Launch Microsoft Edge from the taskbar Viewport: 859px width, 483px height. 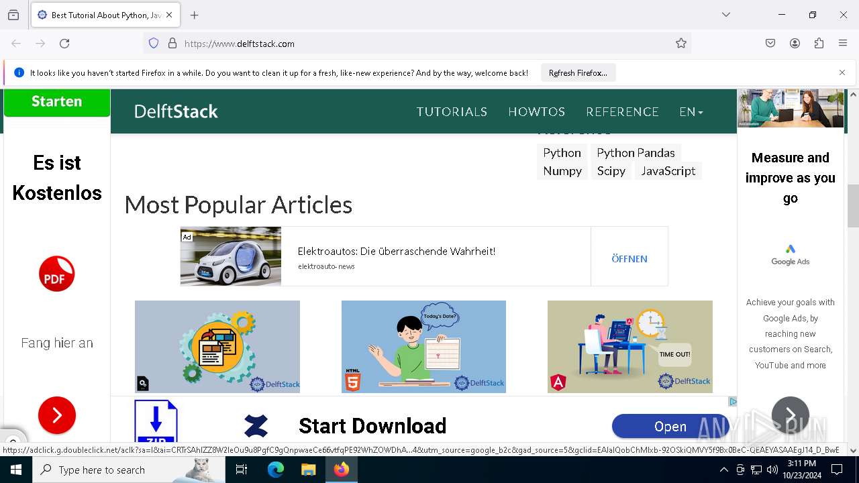pos(276,470)
